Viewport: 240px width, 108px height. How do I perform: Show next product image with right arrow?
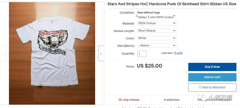(x=101, y=53)
